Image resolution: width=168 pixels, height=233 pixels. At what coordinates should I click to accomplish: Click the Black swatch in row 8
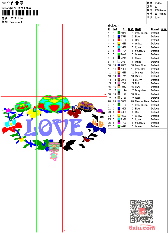pos(119,58)
